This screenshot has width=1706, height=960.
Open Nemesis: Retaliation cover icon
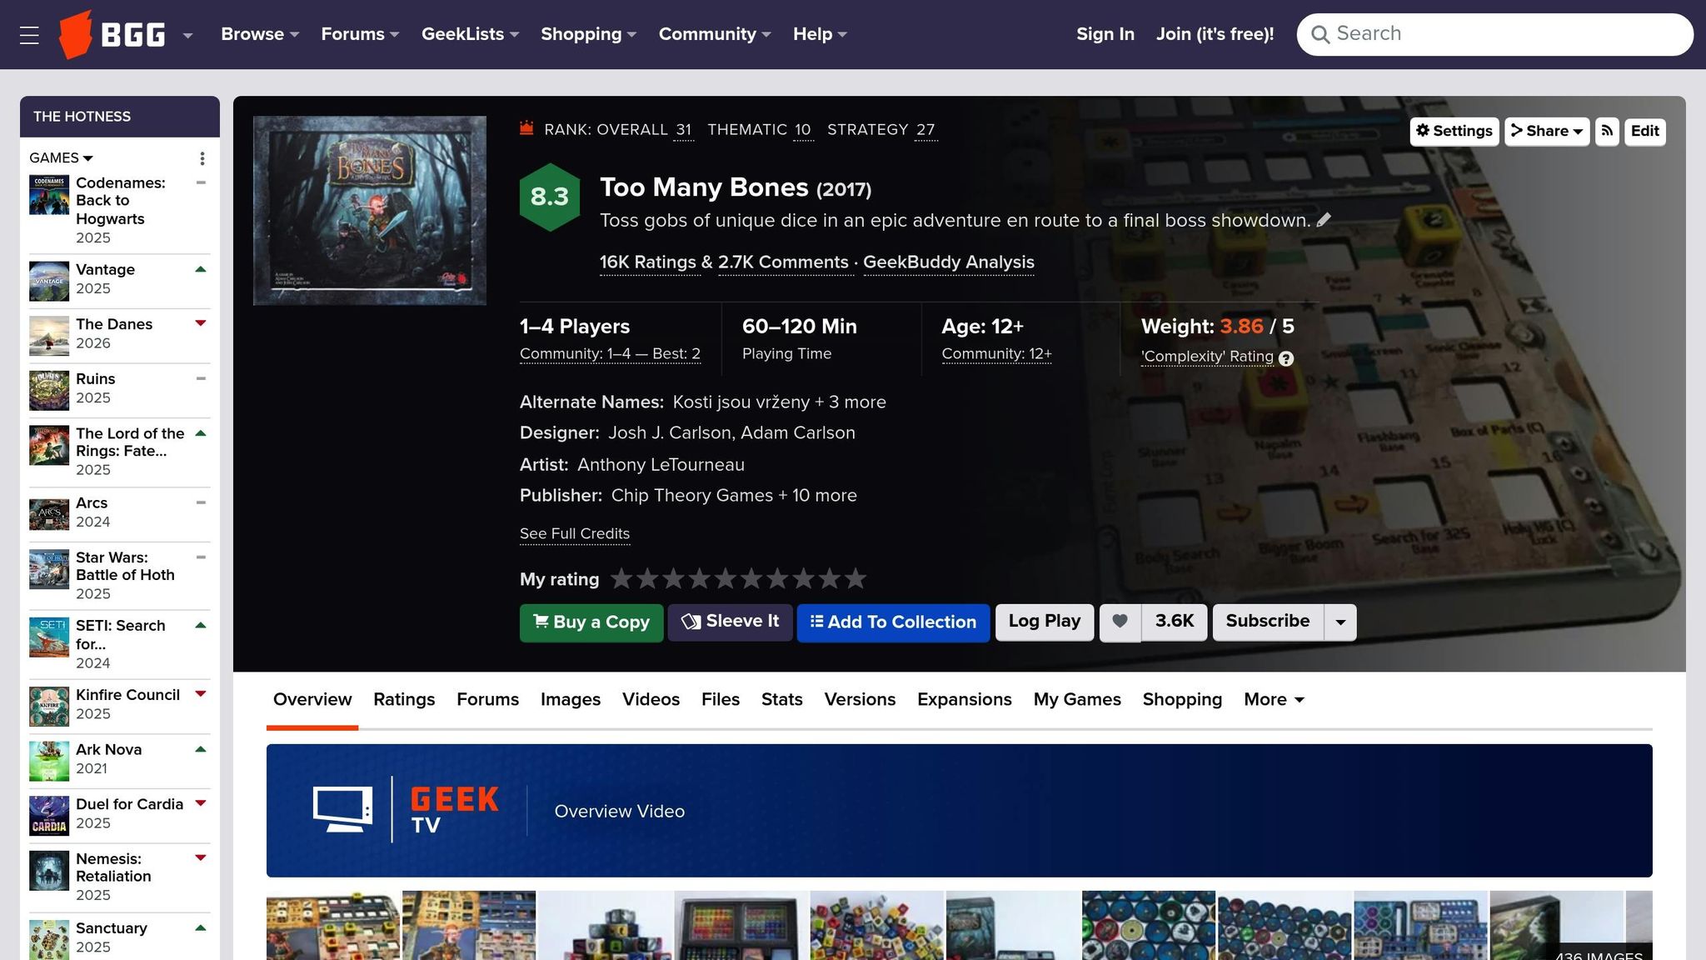point(49,870)
